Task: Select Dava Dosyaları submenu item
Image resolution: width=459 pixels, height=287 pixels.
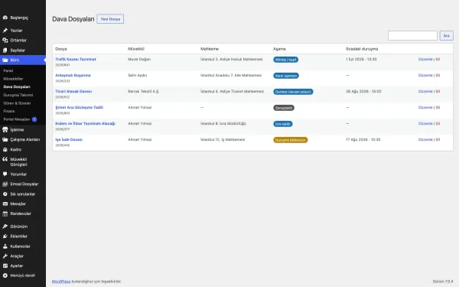Action: coord(17,86)
